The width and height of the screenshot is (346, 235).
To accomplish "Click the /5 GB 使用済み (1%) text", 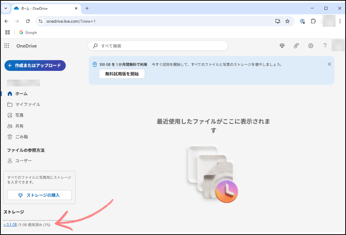I will point(34,225).
